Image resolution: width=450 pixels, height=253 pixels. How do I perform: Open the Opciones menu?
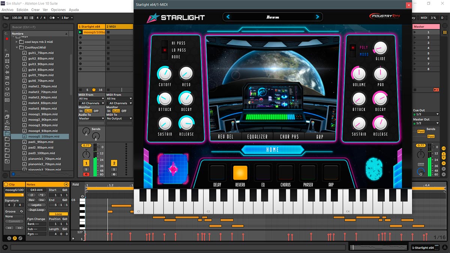pyautogui.click(x=58, y=10)
